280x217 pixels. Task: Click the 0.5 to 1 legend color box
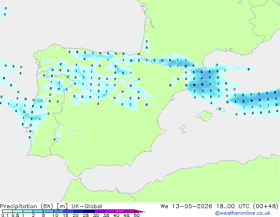[x=18, y=211]
